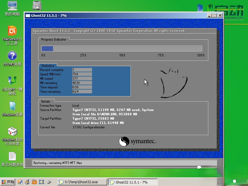Click the hard drive icon on desktop

tap(38, 6)
